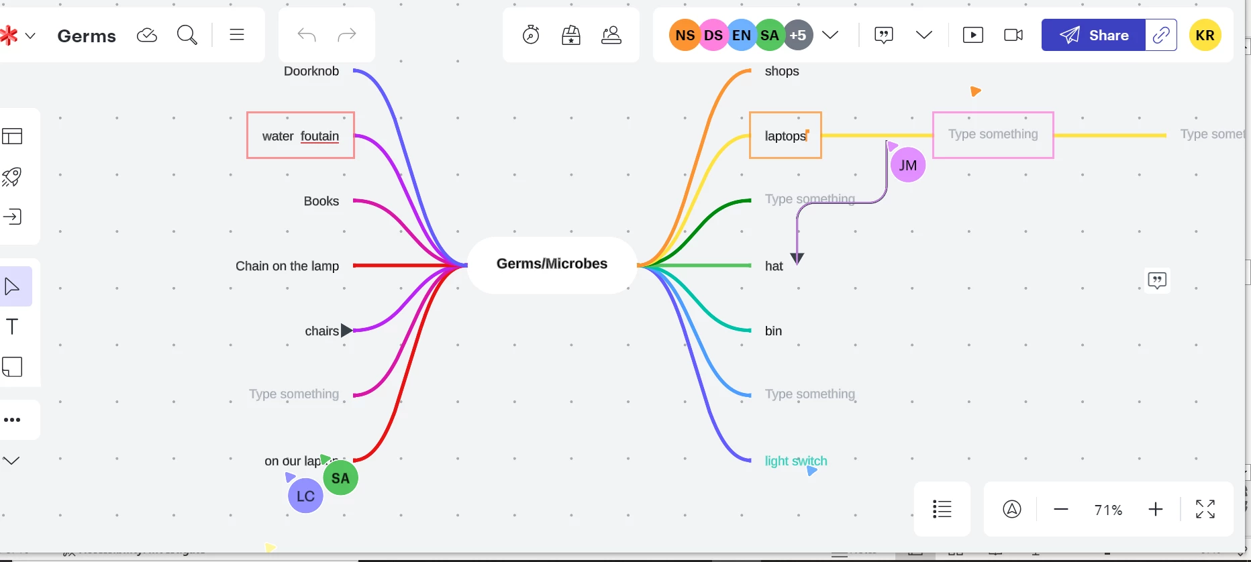Select Chain on the lamp branch
The image size is (1251, 562).
coord(287,266)
